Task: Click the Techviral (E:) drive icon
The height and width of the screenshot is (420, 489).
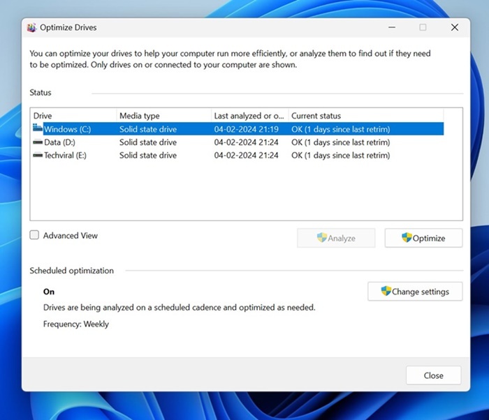Action: click(38, 155)
